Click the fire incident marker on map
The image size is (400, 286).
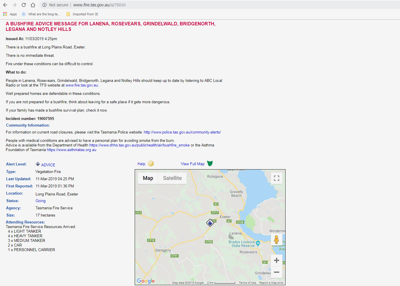pos(210,223)
